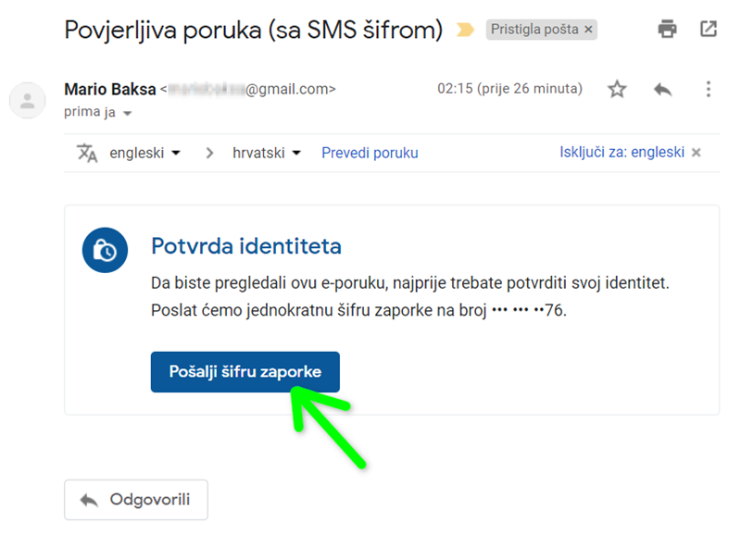Open target language dropdown 'hrvatski'
Screen dimensions: 741x535
267,153
